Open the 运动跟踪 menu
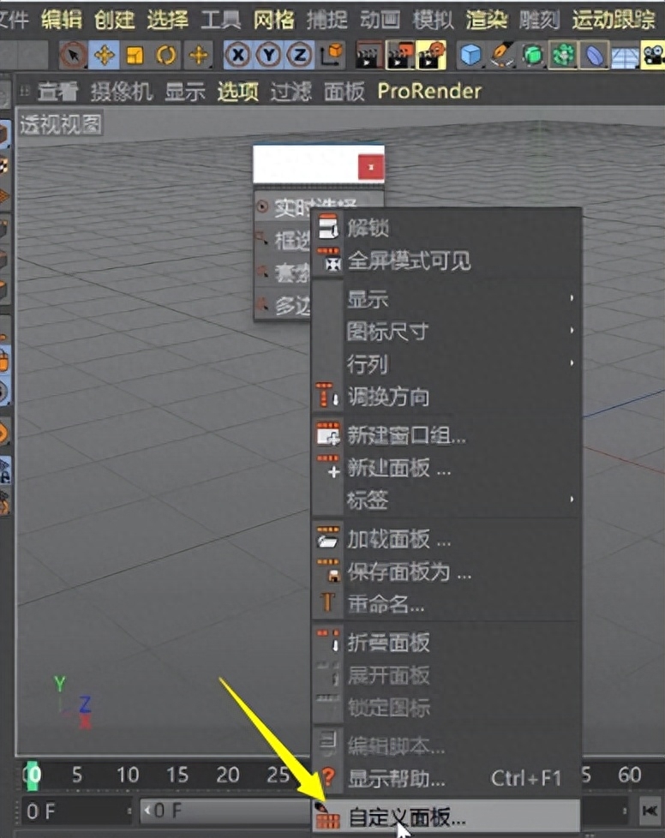The height and width of the screenshot is (838, 665). 614,20
